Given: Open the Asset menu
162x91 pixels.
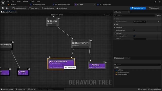Looking at the screenshot, I should coord(18,1).
